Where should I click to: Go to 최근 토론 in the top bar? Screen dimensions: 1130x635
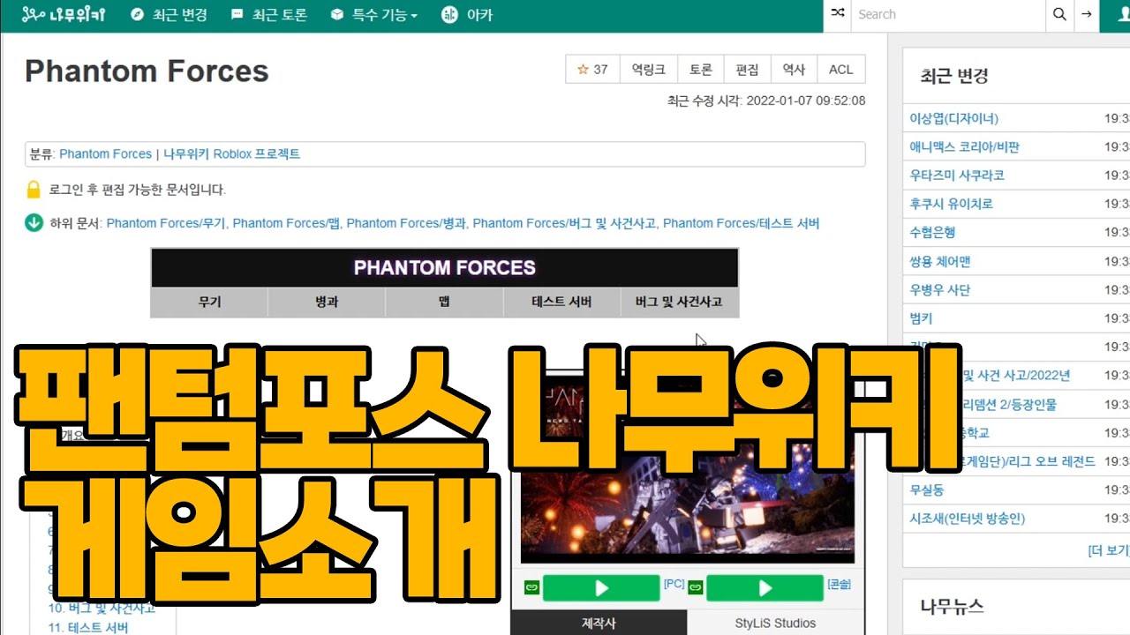point(269,15)
